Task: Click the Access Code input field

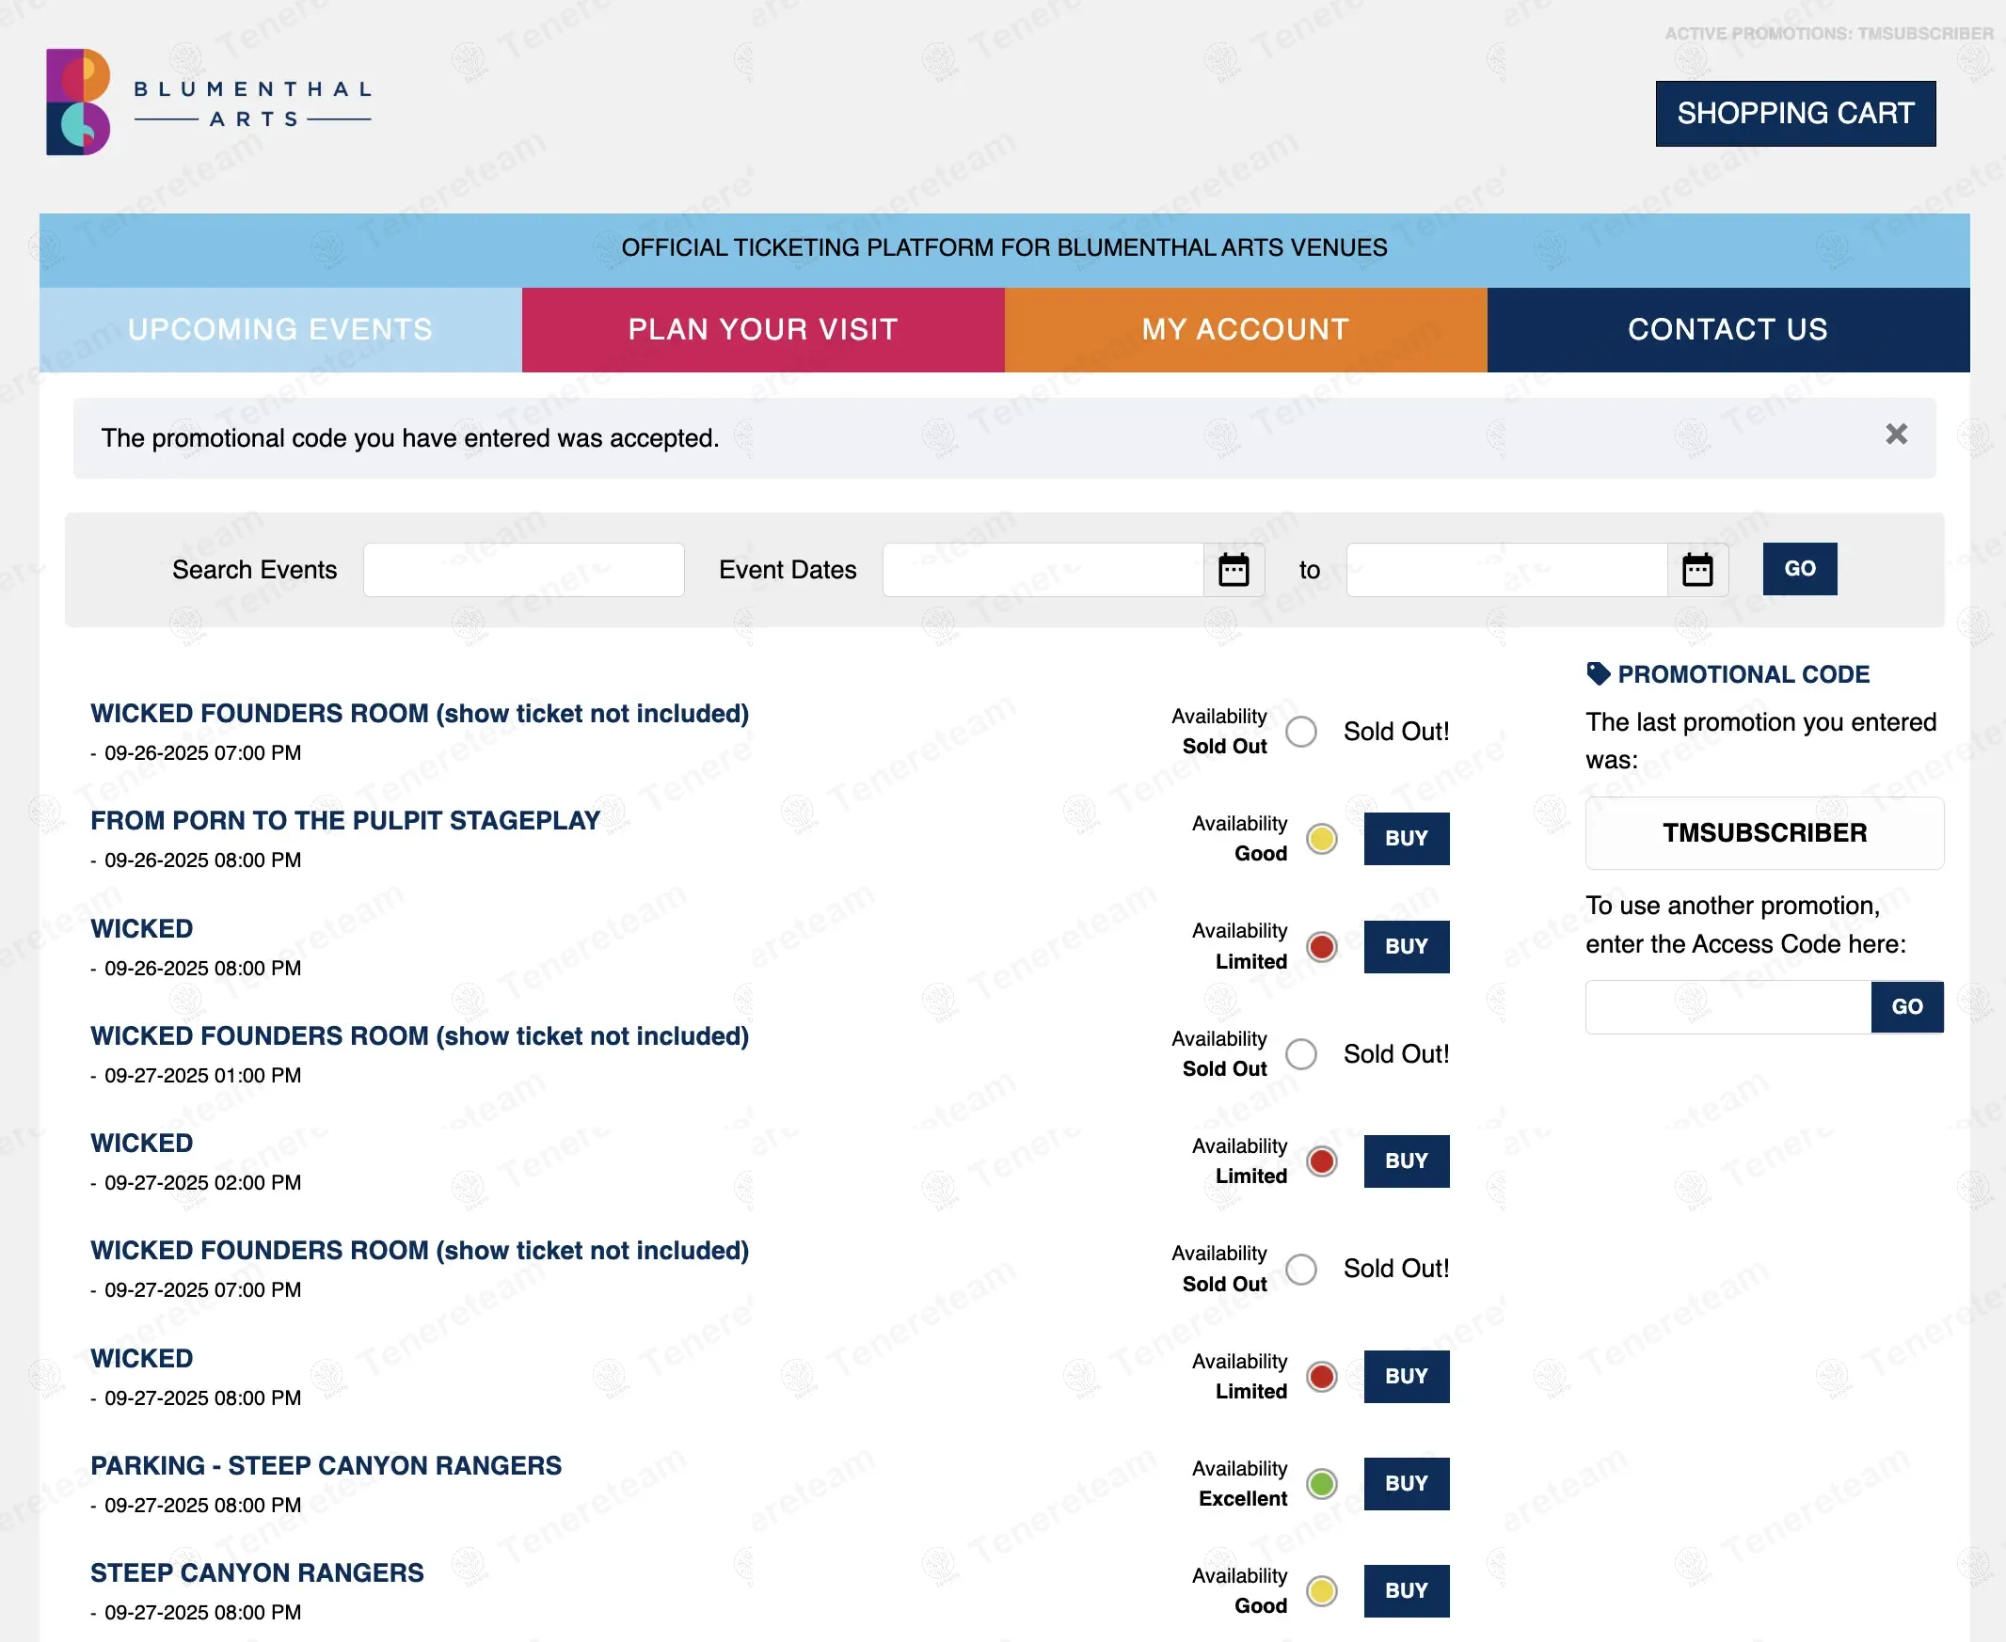Action: tap(1727, 1006)
